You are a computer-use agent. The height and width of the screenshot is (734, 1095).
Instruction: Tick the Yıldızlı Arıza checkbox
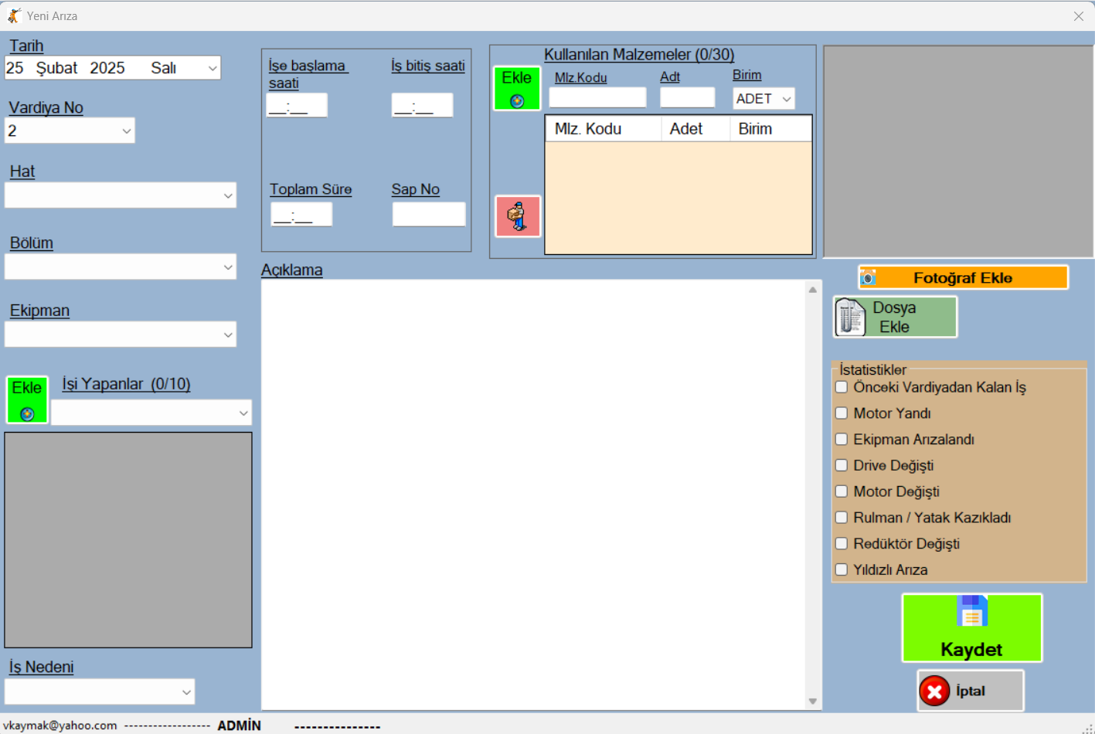click(842, 569)
